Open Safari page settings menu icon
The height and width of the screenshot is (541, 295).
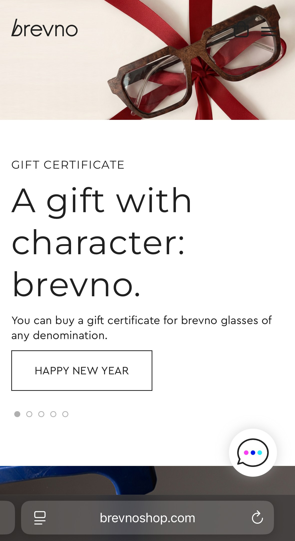40,518
